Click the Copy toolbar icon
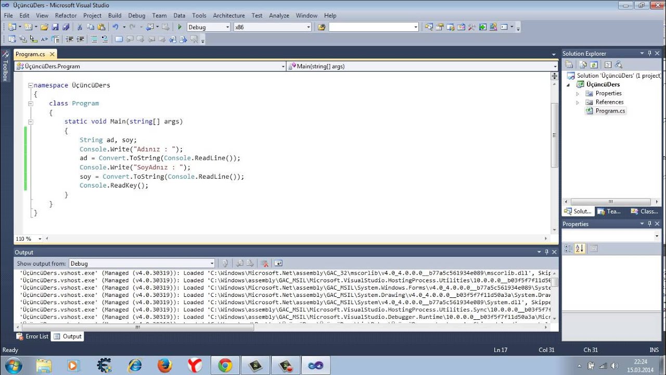This screenshot has height=375, width=666. click(x=91, y=27)
